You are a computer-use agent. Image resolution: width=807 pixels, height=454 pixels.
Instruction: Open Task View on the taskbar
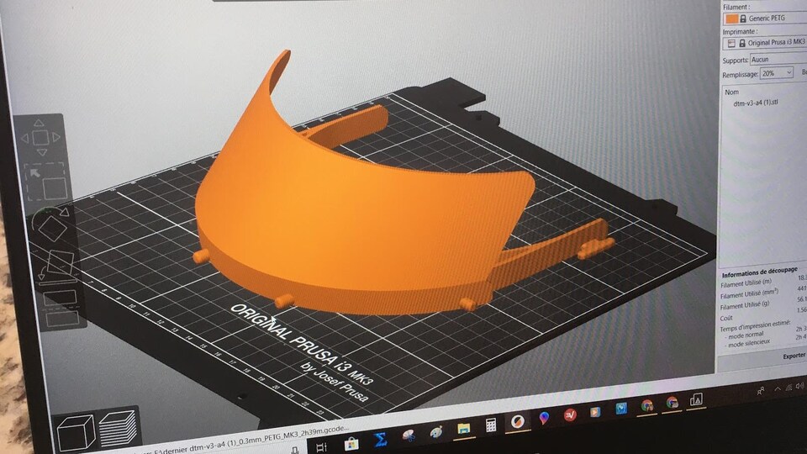pos(322,447)
